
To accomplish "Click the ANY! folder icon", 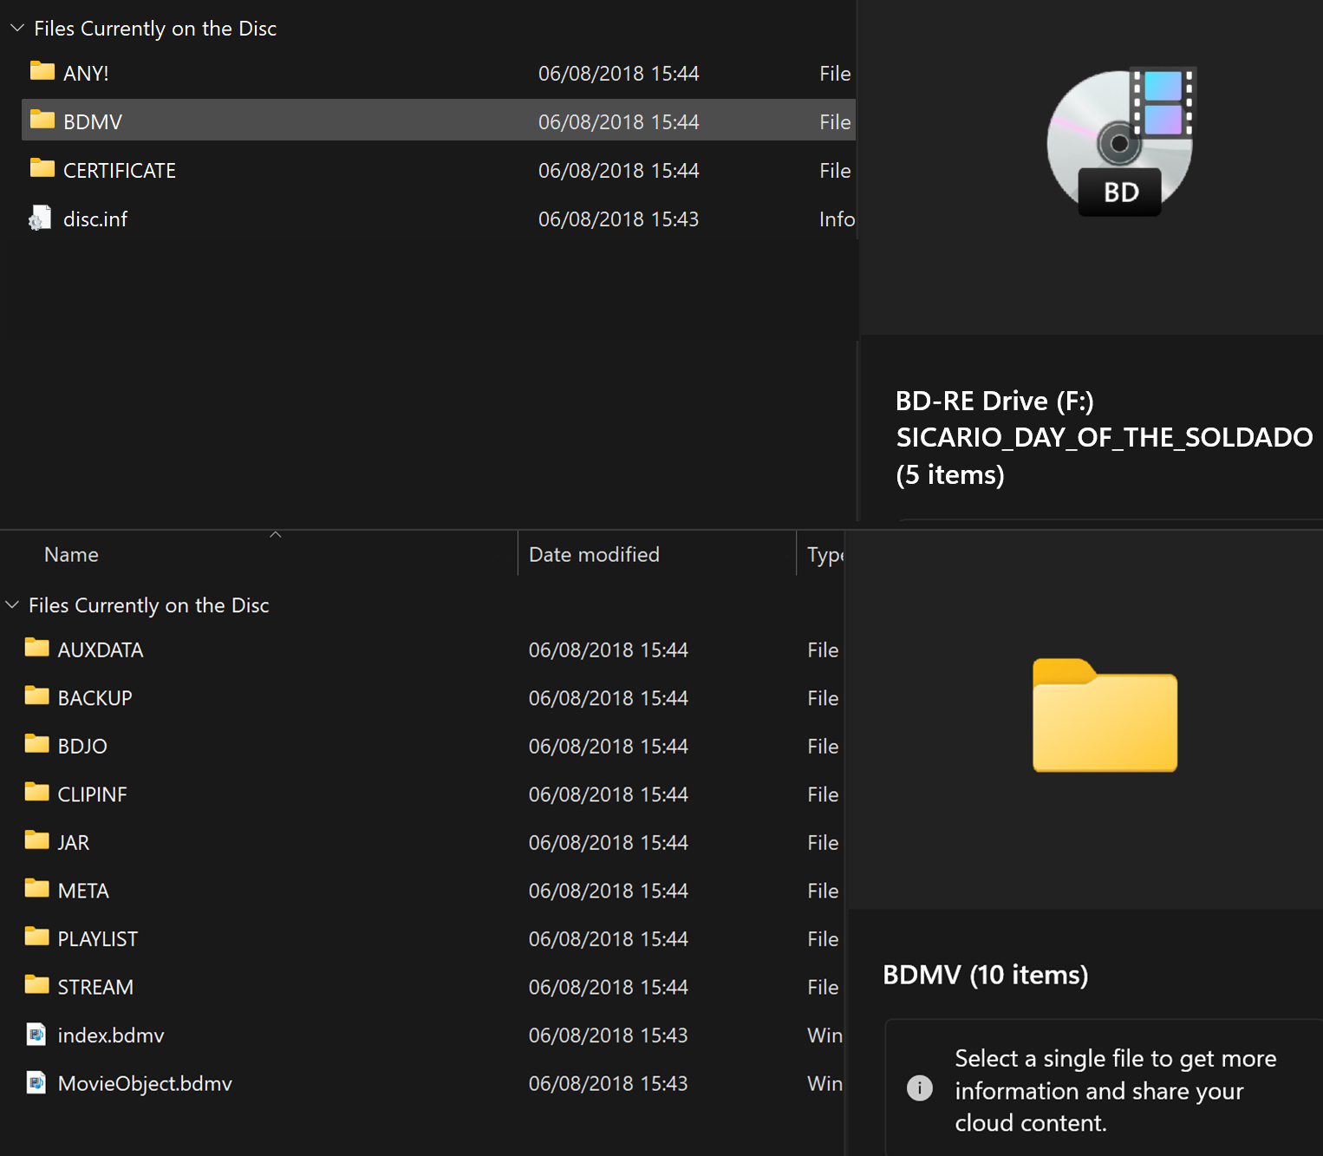I will pyautogui.click(x=42, y=71).
